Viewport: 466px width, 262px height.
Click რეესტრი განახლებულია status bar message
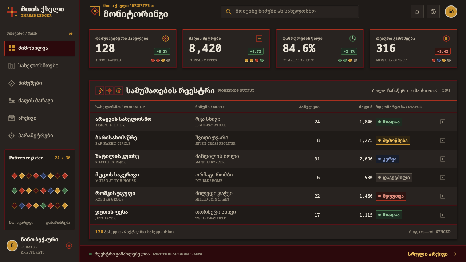pos(122,254)
